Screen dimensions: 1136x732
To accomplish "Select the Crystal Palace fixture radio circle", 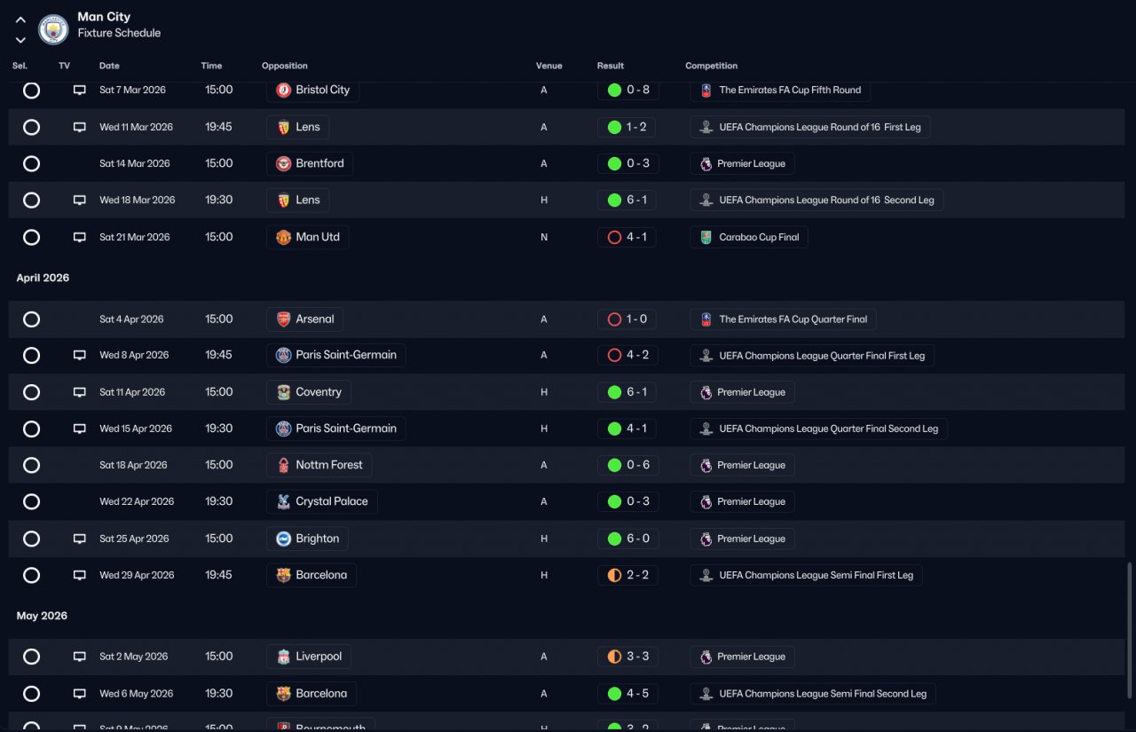I will pyautogui.click(x=32, y=502).
